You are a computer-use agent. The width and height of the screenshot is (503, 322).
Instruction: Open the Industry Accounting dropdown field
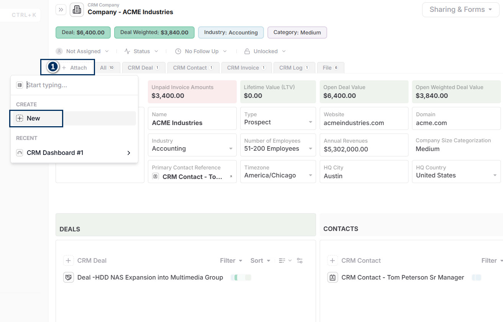point(192,145)
